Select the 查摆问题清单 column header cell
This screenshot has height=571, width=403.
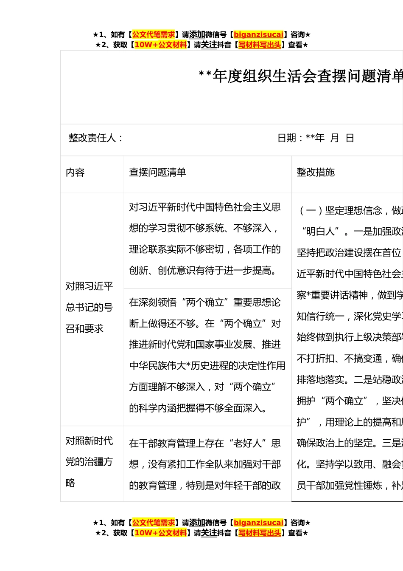click(x=157, y=172)
